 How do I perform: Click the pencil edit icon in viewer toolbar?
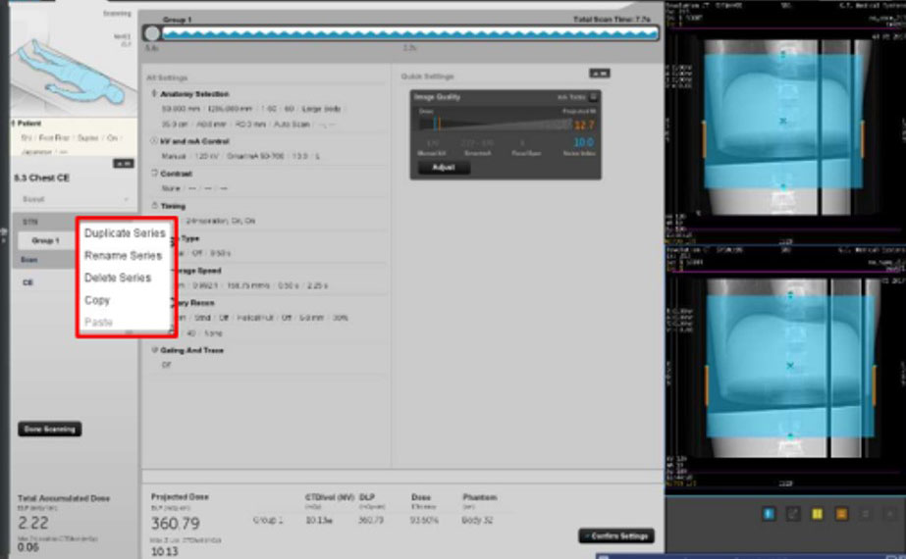click(793, 513)
